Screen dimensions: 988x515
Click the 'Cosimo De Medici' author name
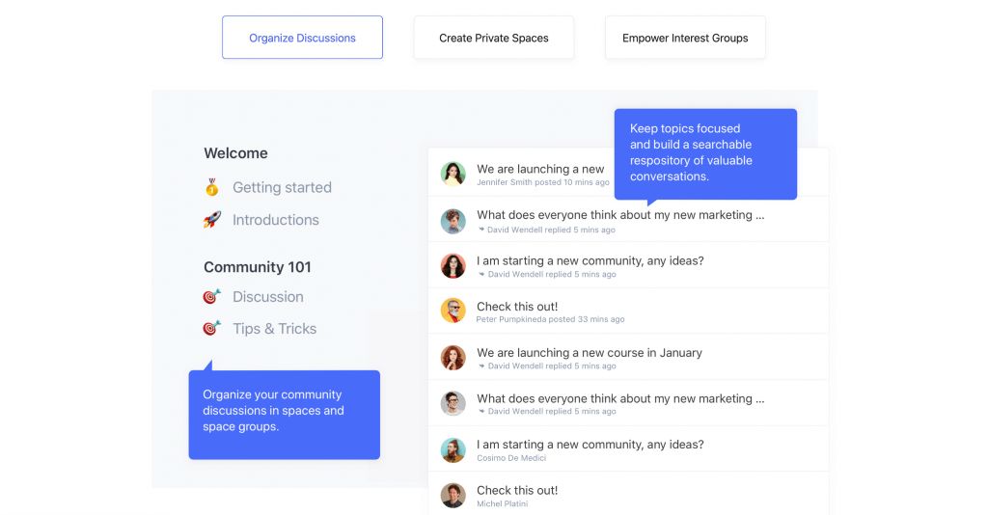(511, 458)
